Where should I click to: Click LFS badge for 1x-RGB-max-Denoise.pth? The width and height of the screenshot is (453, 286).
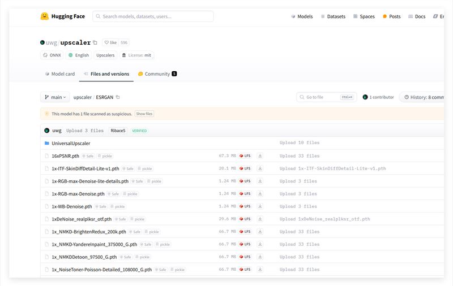(245, 194)
